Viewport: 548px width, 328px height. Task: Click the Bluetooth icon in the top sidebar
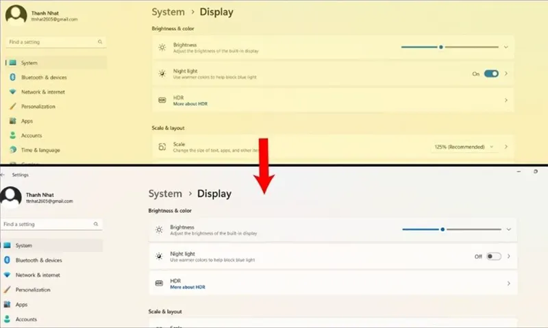click(12, 77)
